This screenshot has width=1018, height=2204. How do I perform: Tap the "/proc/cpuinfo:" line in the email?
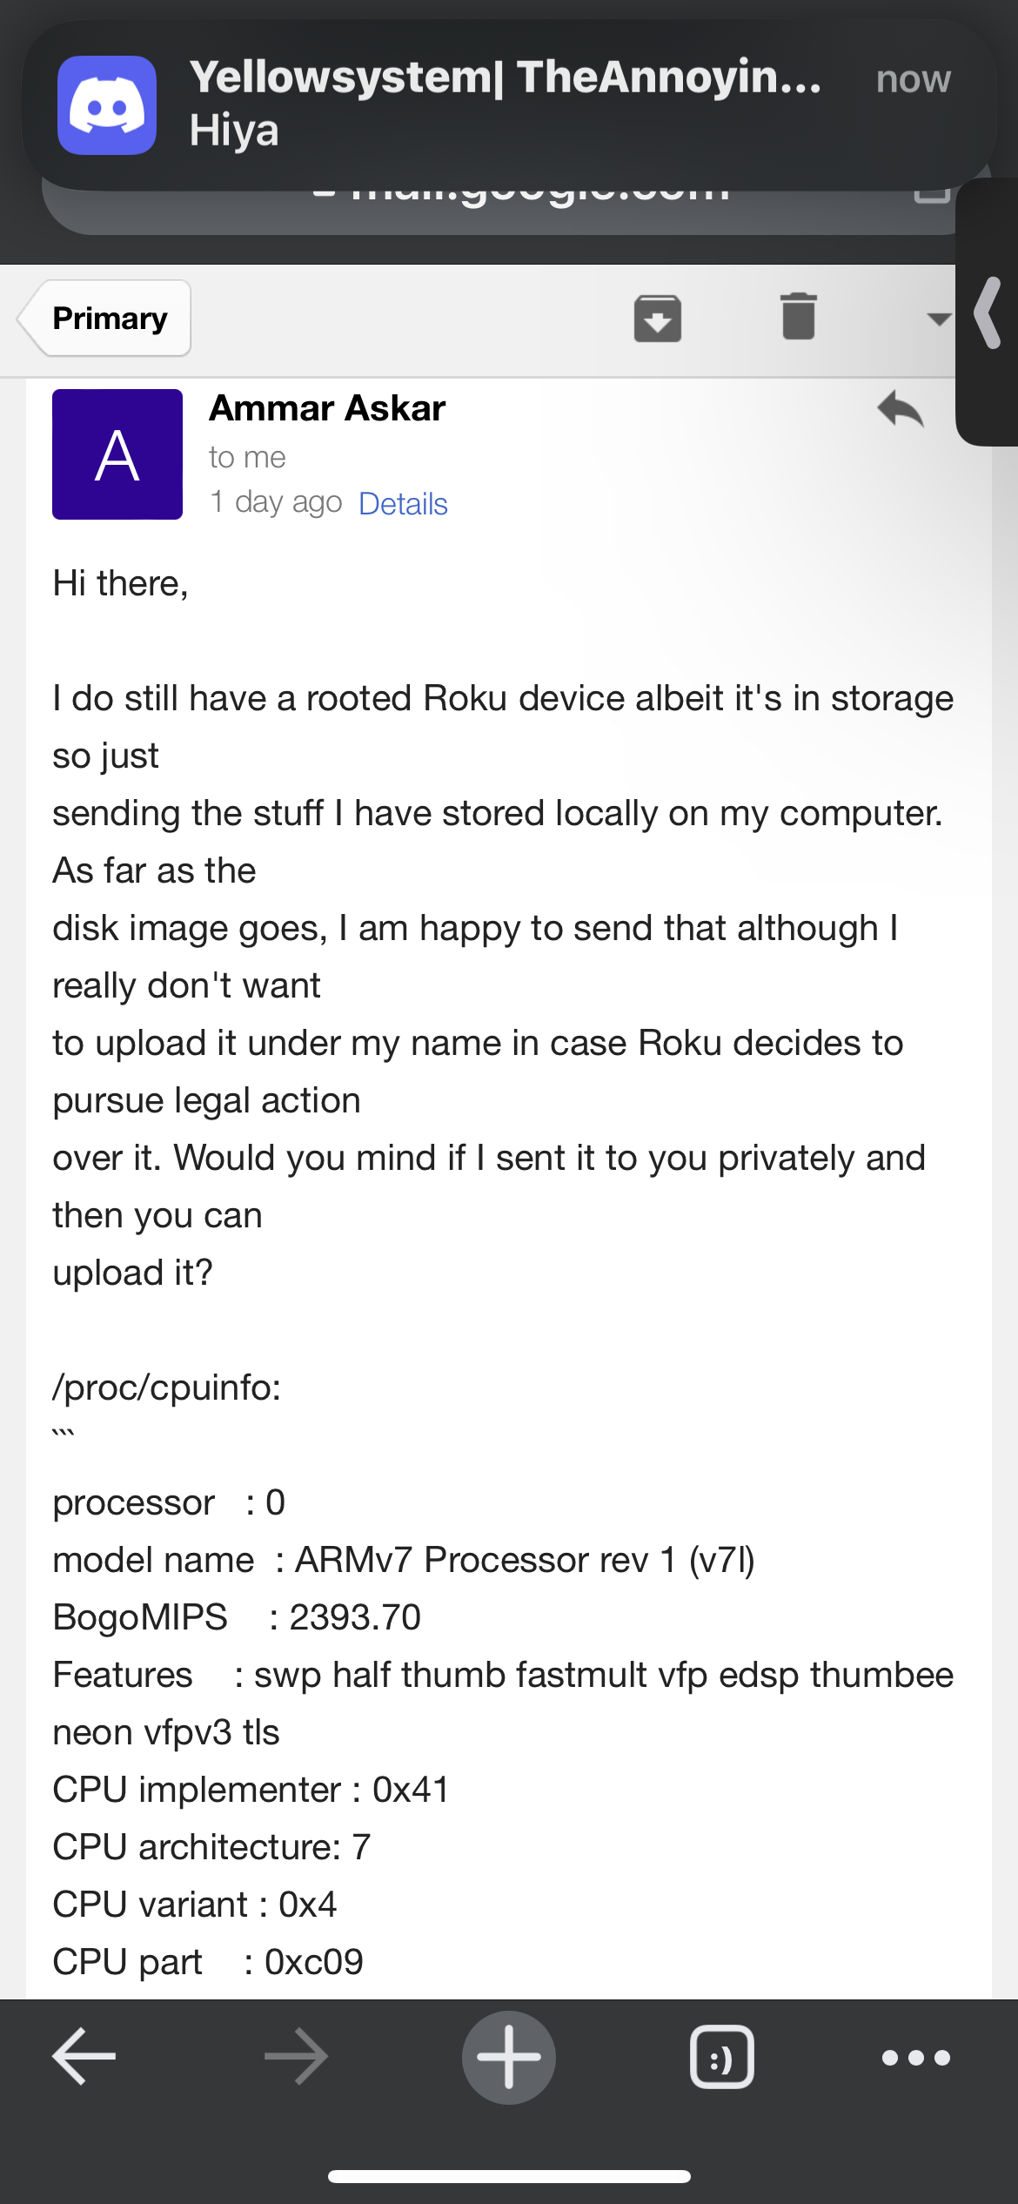pyautogui.click(x=167, y=1388)
